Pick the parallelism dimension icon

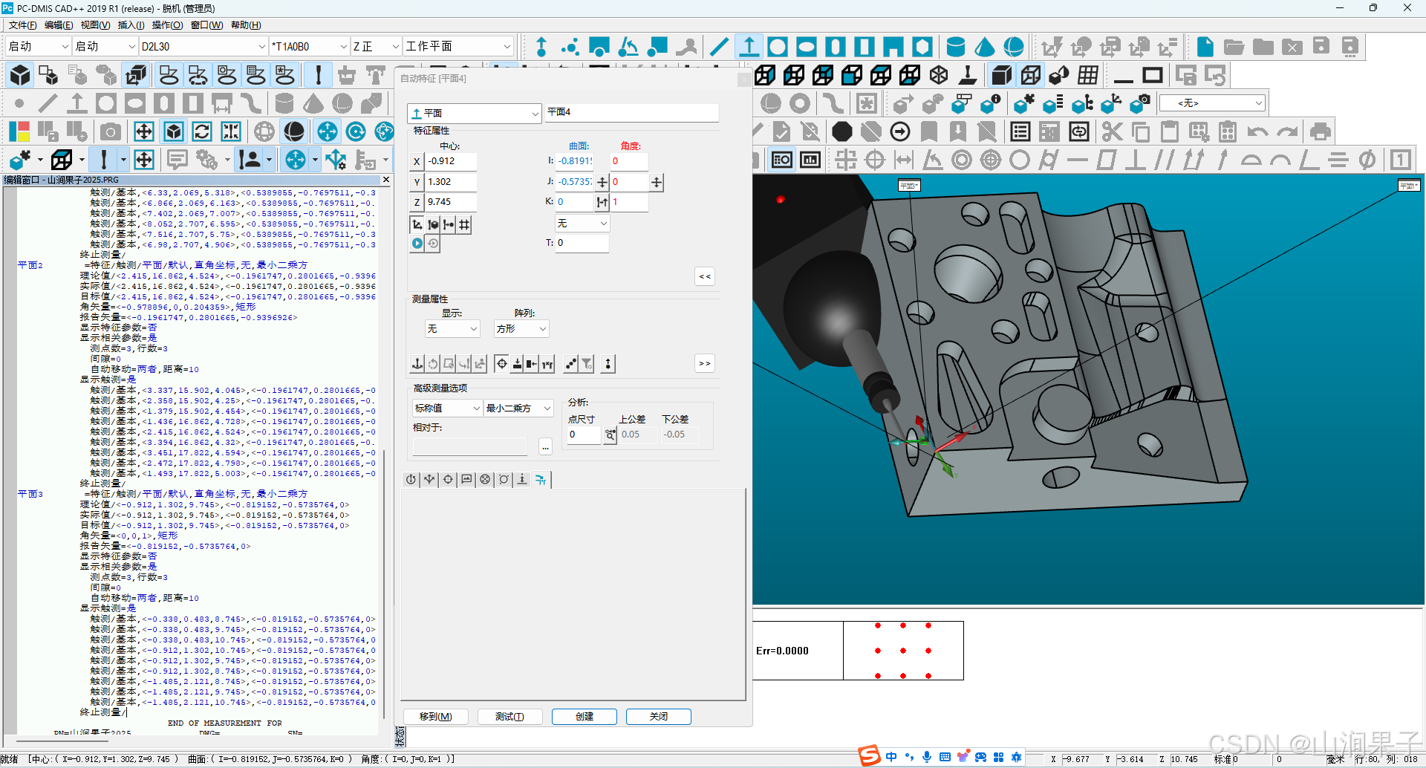tap(1165, 160)
